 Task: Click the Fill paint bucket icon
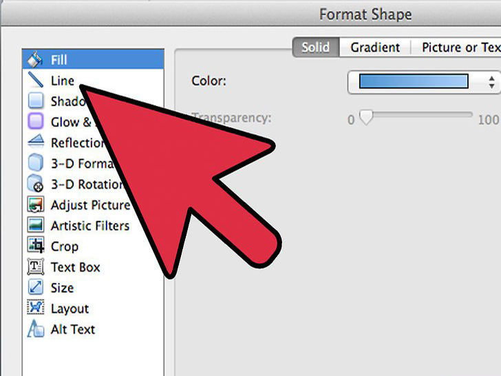pos(35,60)
